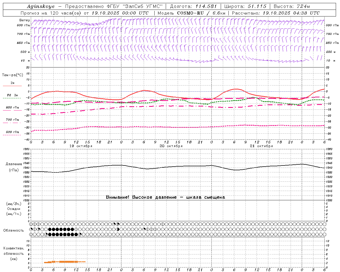Click the orange convective cloud bar
This screenshot has width=340, height=272.
coord(65,262)
